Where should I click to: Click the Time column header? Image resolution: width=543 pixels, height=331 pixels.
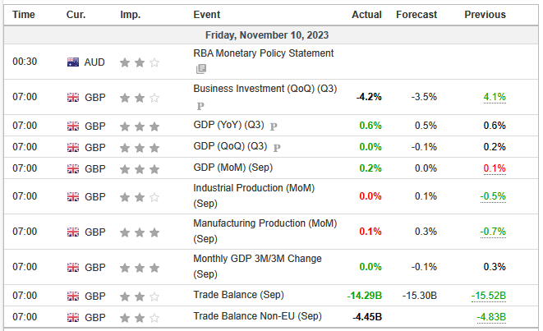point(24,15)
